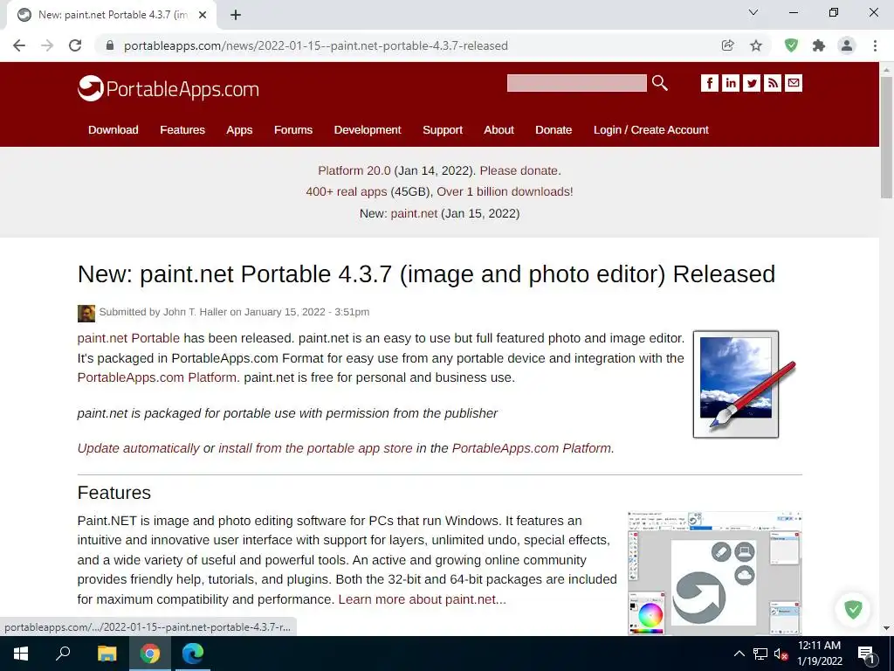
Task: Click the scrollbar down arrow
Action: (887, 629)
